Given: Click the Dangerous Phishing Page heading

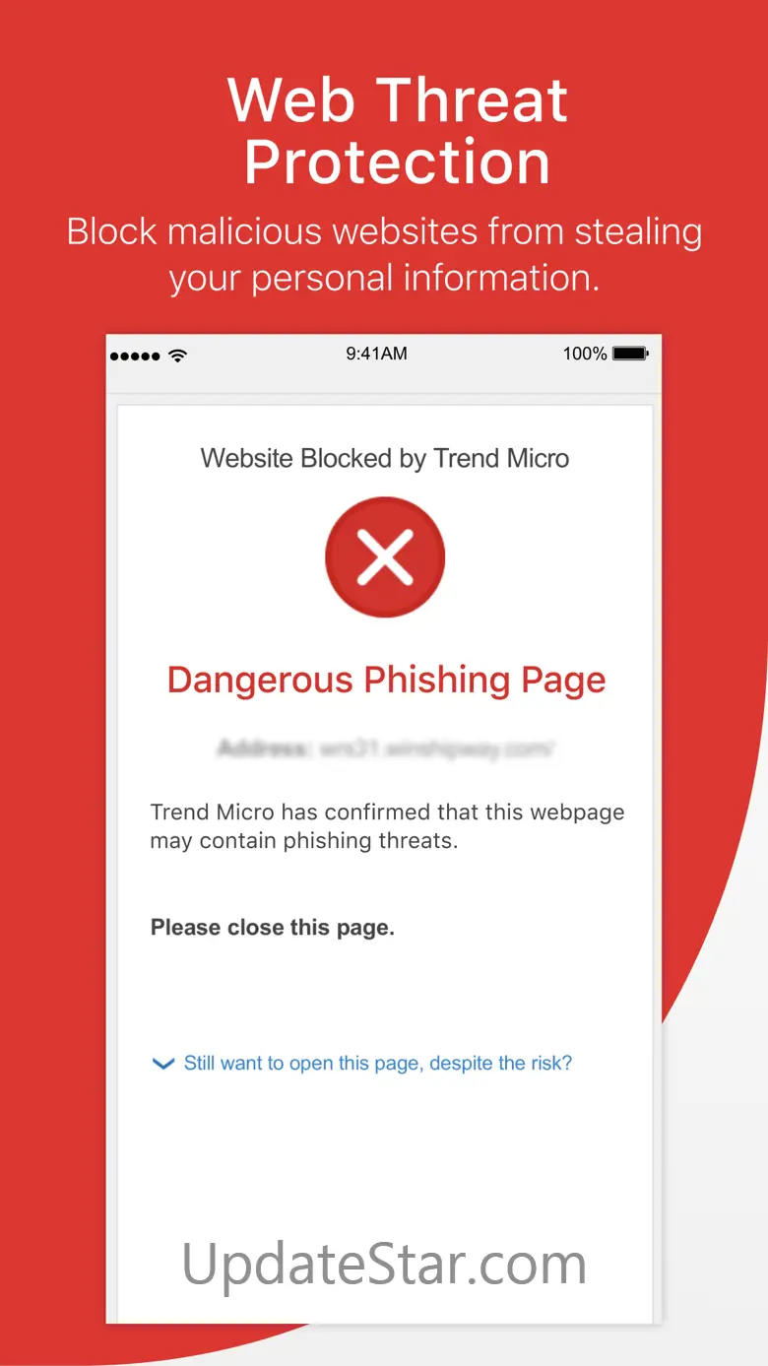Looking at the screenshot, I should (x=386, y=681).
